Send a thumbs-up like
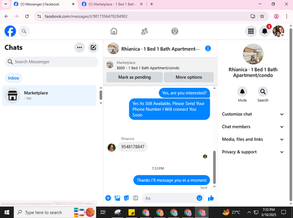Screen dimensions: 293x218 (x=211, y=198)
